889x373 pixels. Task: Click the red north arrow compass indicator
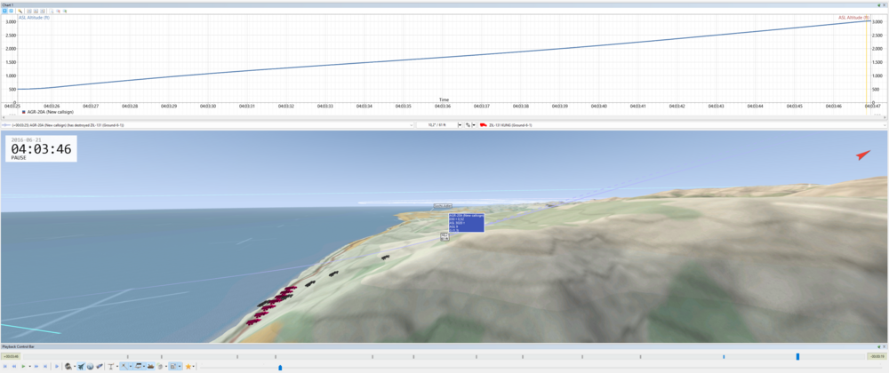pyautogui.click(x=863, y=155)
